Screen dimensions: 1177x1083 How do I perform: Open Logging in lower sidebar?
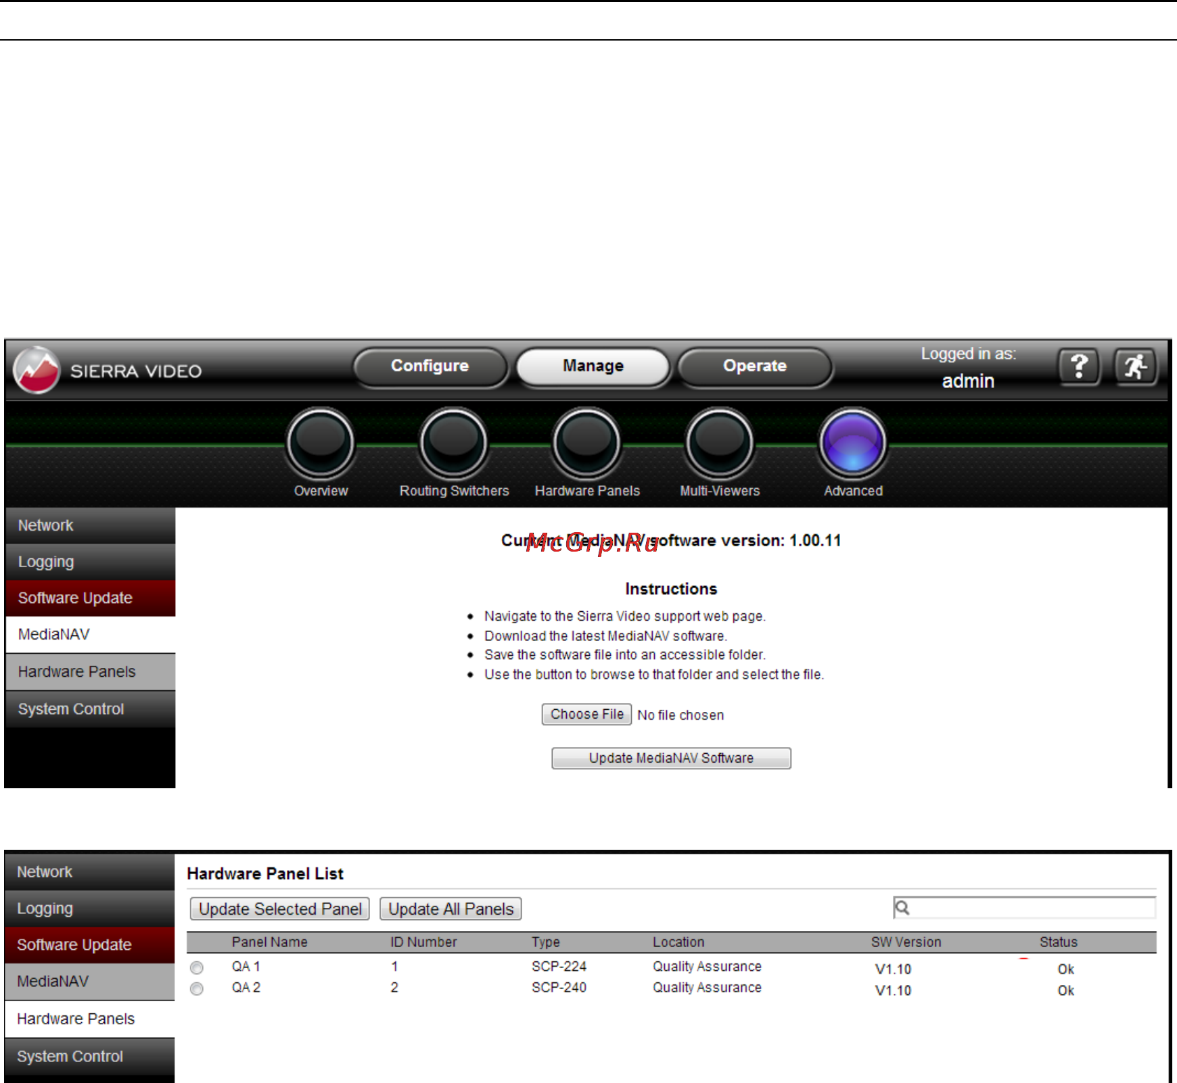point(89,909)
